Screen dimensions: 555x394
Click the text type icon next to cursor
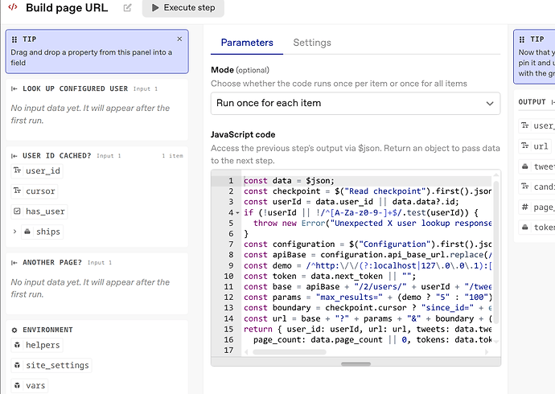pyautogui.click(x=17, y=191)
